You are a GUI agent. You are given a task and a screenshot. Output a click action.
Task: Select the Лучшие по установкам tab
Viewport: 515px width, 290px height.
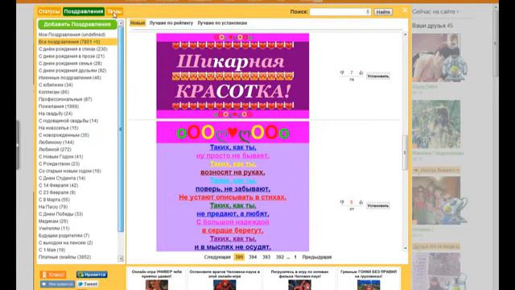(222, 23)
